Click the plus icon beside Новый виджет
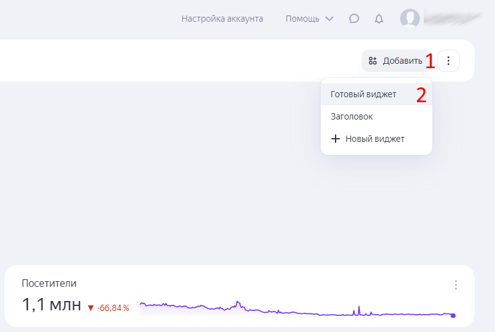 336,139
